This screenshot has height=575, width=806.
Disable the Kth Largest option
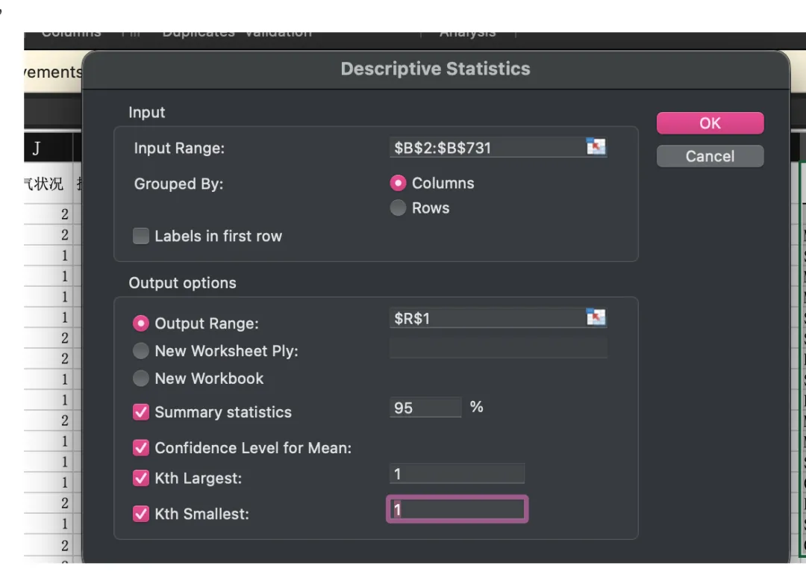coord(141,478)
